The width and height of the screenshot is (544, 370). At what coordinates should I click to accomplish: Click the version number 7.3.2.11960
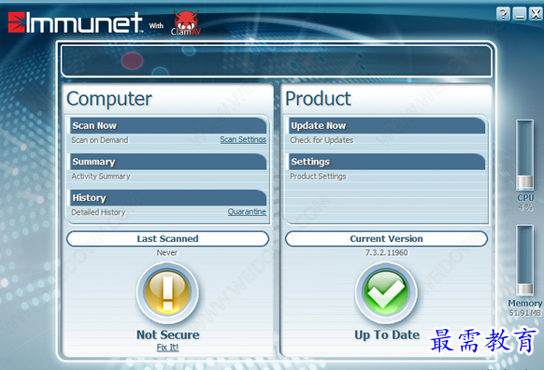point(386,252)
